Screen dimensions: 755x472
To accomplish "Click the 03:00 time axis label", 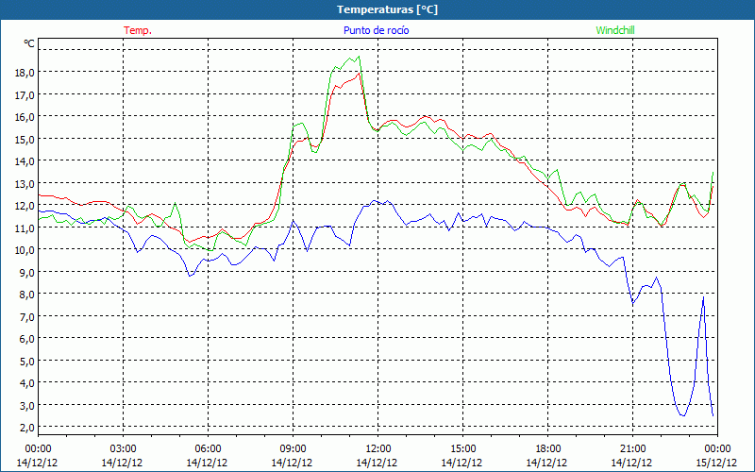I will coord(123,449).
